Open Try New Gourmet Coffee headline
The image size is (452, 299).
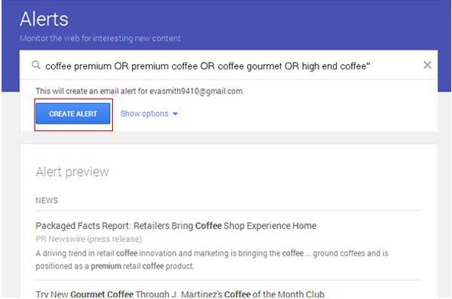(x=180, y=294)
